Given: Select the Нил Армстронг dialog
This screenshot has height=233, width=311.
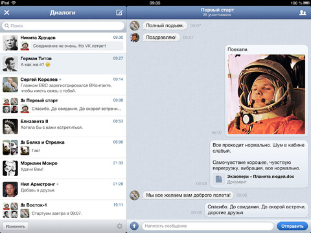Looking at the screenshot, I should coord(63,189).
